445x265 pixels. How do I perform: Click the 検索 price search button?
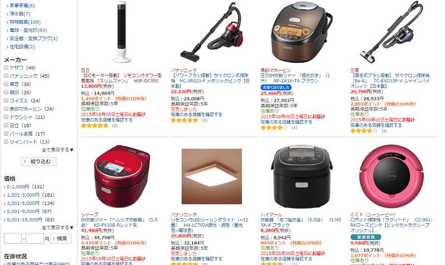[61, 239]
